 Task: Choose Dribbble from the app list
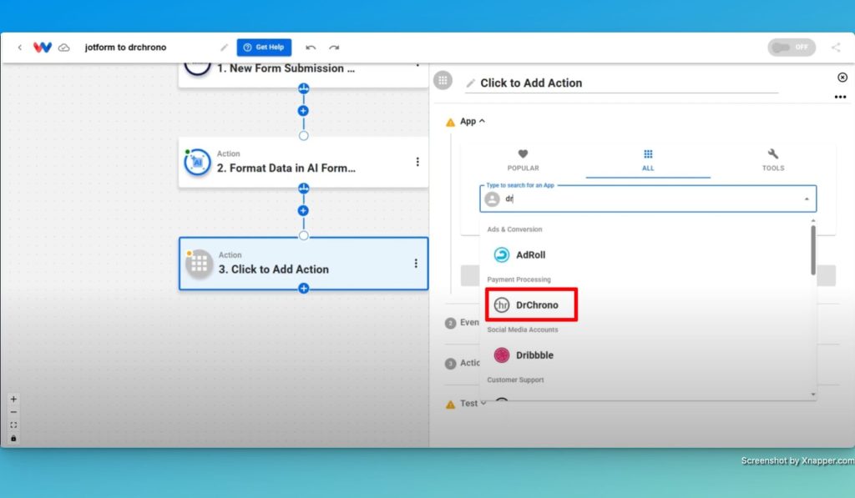tap(646, 355)
